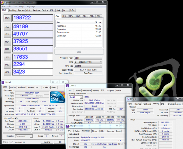This screenshot has height=149, width=183.
Task: Click the Validate button in CPU-Z
Action: 47,142
